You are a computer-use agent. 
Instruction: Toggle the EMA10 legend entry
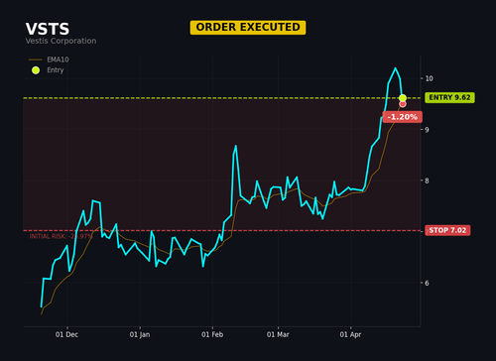49,60
